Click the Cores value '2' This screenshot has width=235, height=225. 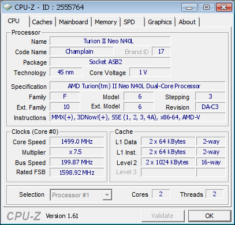coord(161,194)
